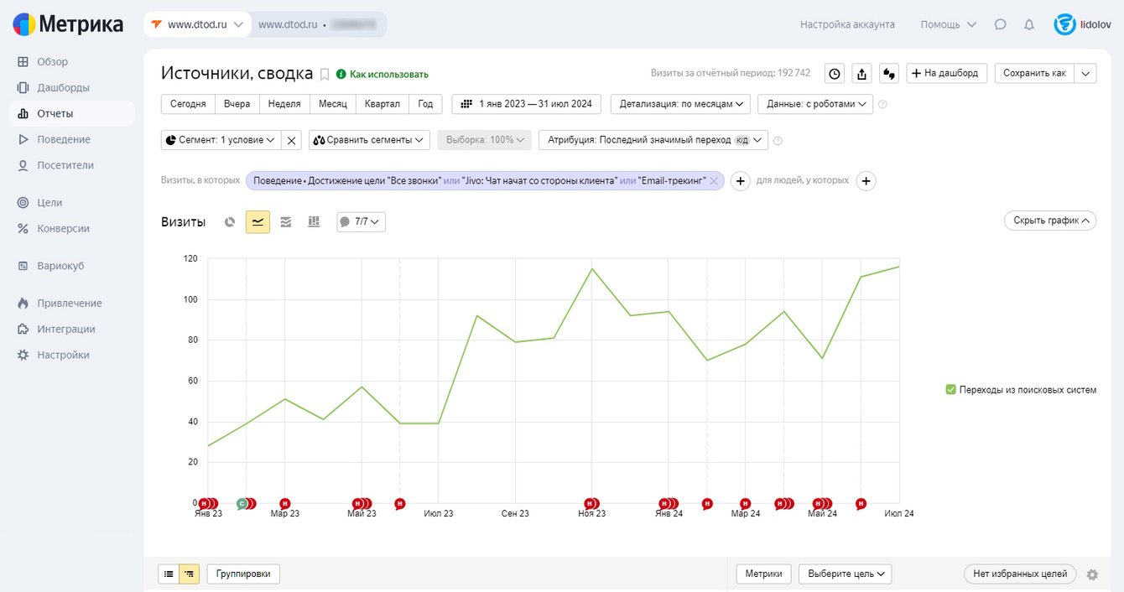Open the notifications bell icon
Screen dimensions: 1124x592
pos(1029,24)
